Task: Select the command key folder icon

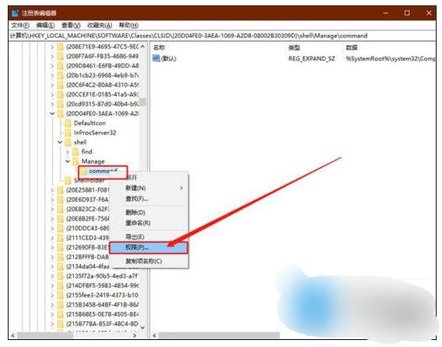Action: click(x=83, y=171)
